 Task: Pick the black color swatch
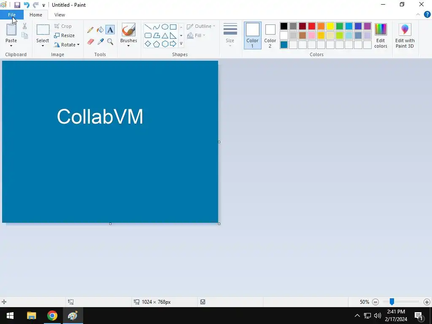coord(284,26)
